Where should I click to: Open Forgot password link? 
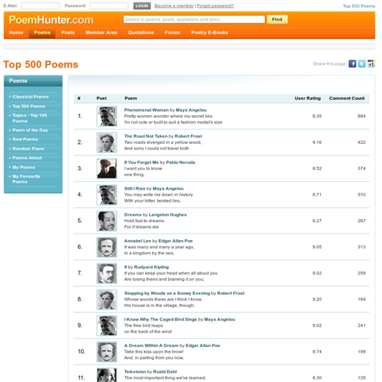[x=215, y=6]
